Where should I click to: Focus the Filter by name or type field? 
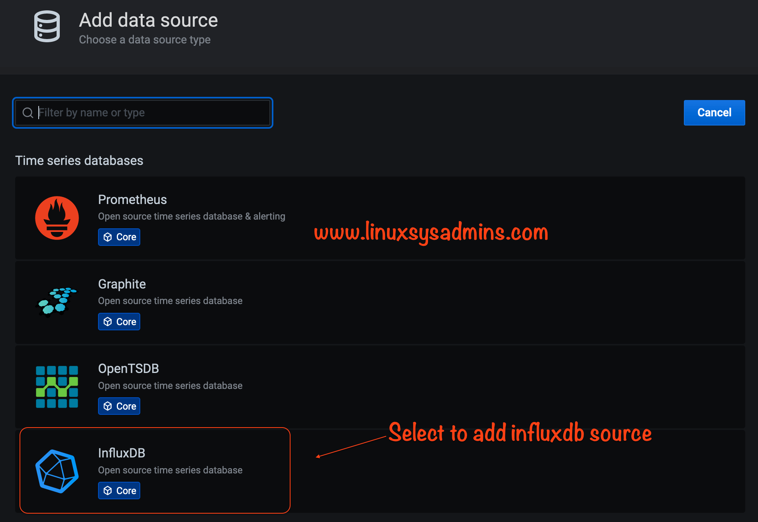(x=143, y=113)
